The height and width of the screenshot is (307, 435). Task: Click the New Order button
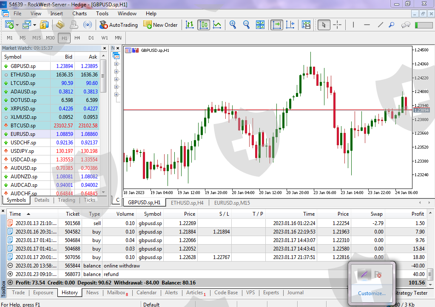160,25
